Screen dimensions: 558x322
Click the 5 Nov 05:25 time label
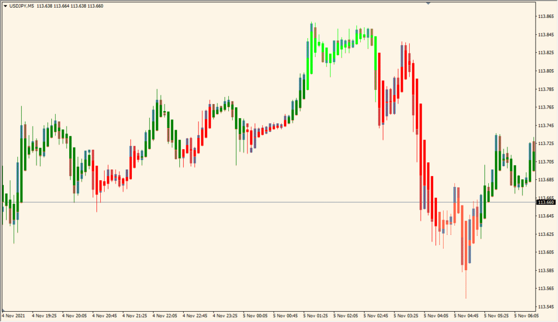(x=496, y=315)
